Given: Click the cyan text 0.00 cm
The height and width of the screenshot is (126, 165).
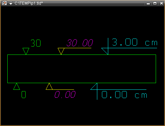Looking at the screenshot, I should 124,94.
